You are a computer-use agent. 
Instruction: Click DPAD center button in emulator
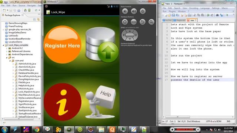tap(130, 35)
